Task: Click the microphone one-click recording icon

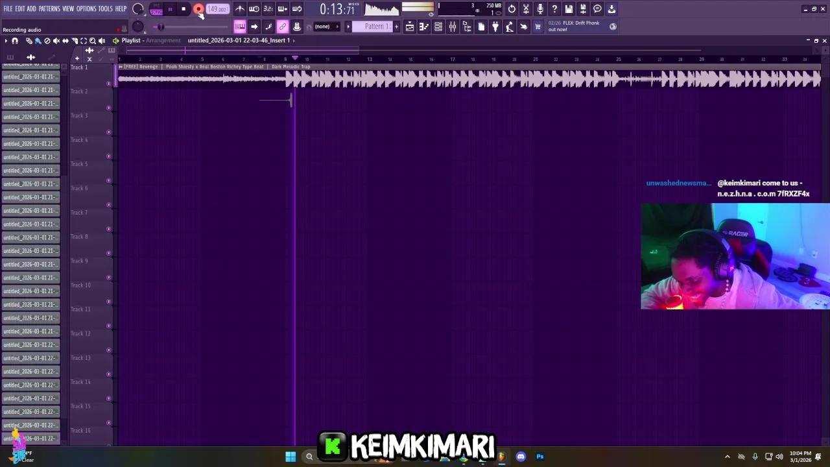Action: click(540, 9)
